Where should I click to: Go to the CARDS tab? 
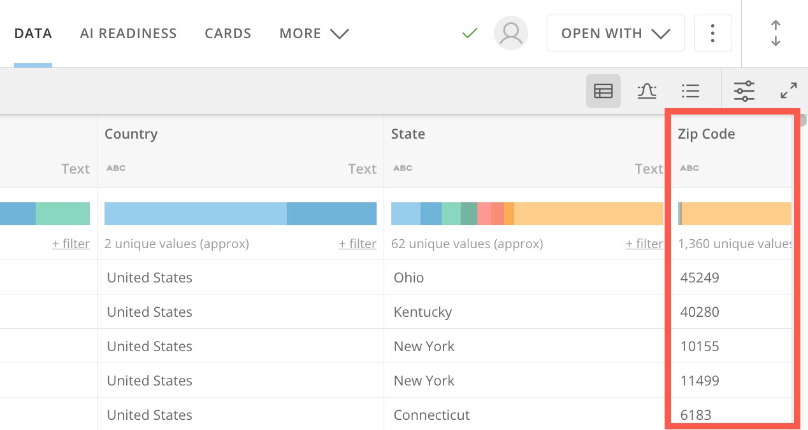(228, 33)
